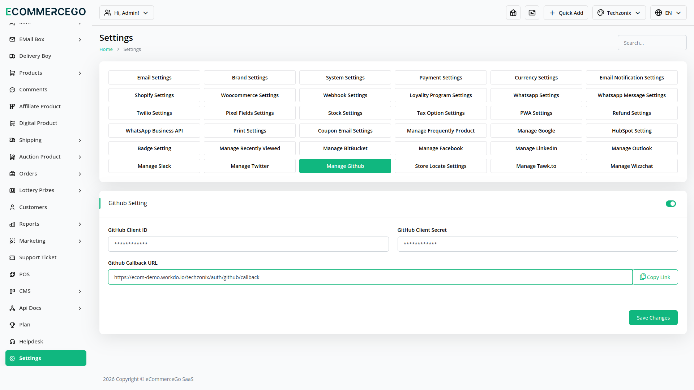Click the store home icon in header
Image resolution: width=694 pixels, height=390 pixels.
click(x=513, y=13)
